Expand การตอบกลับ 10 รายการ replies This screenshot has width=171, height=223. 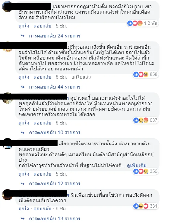[x=55, y=133]
